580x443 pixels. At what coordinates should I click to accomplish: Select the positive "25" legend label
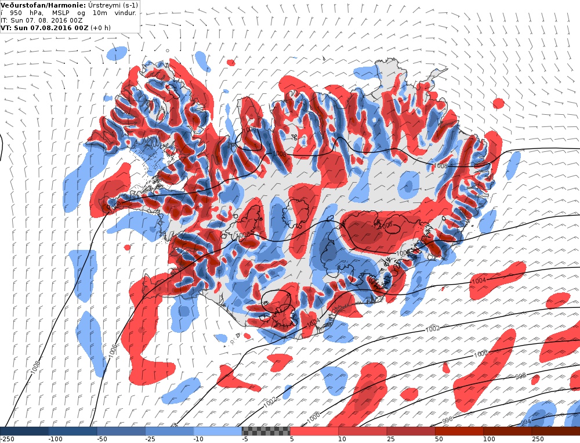click(x=390, y=440)
